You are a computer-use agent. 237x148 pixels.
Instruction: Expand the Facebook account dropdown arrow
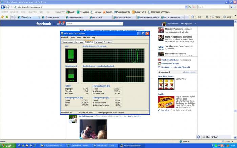pyautogui.click(x=195, y=24)
